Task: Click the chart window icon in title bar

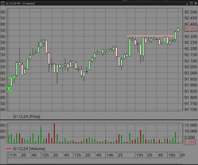Action: click(x=2, y=3)
